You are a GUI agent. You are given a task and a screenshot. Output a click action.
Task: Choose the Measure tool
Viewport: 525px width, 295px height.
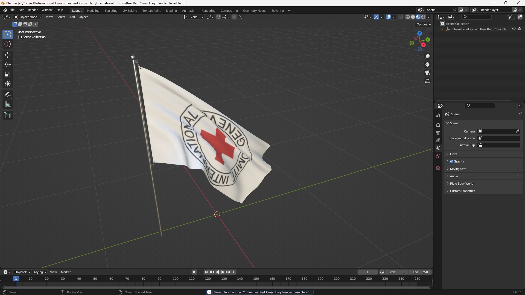click(x=8, y=104)
